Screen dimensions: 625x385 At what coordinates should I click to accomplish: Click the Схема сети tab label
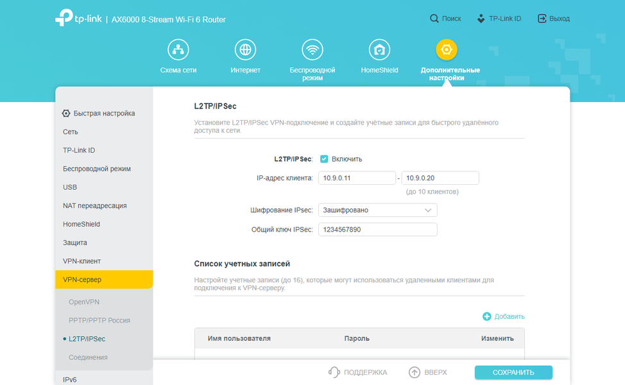[178, 70]
